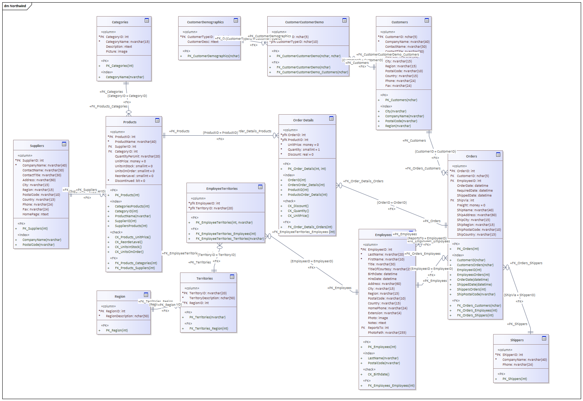Click PK_CustomerDemographics(nchar) entry

[x=213, y=56]
